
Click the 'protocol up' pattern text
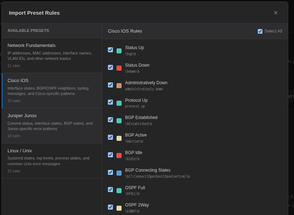pyautogui.click(x=135, y=106)
